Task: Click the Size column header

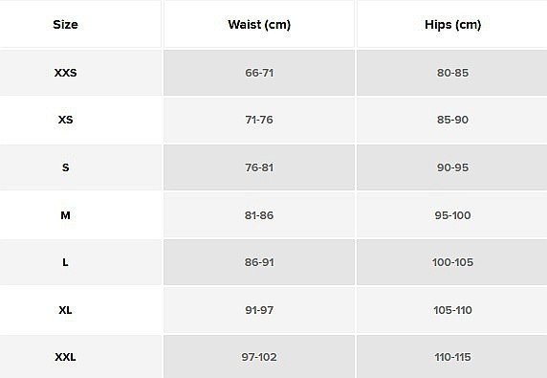Action: click(x=65, y=25)
